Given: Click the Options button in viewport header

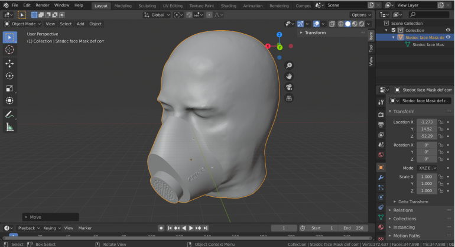Looking at the screenshot, I should click(x=360, y=15).
